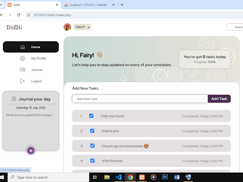243x182 pixels.
Task: Click the Saturday, 19 July, 2025 date
Action: coord(31,108)
